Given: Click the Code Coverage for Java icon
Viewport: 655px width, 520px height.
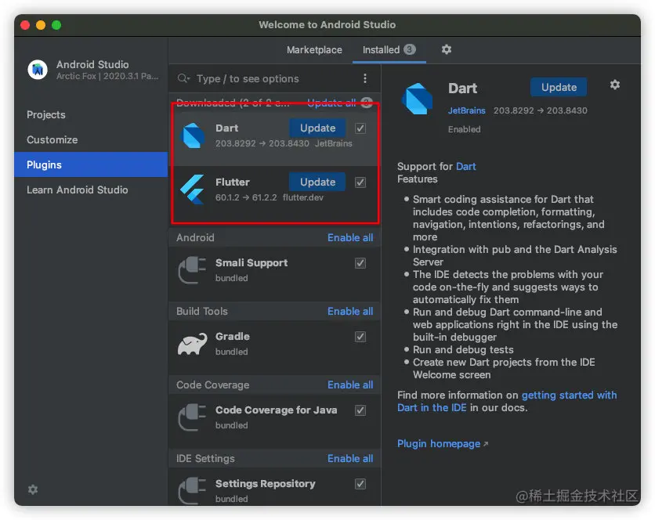Looking at the screenshot, I should point(193,417).
